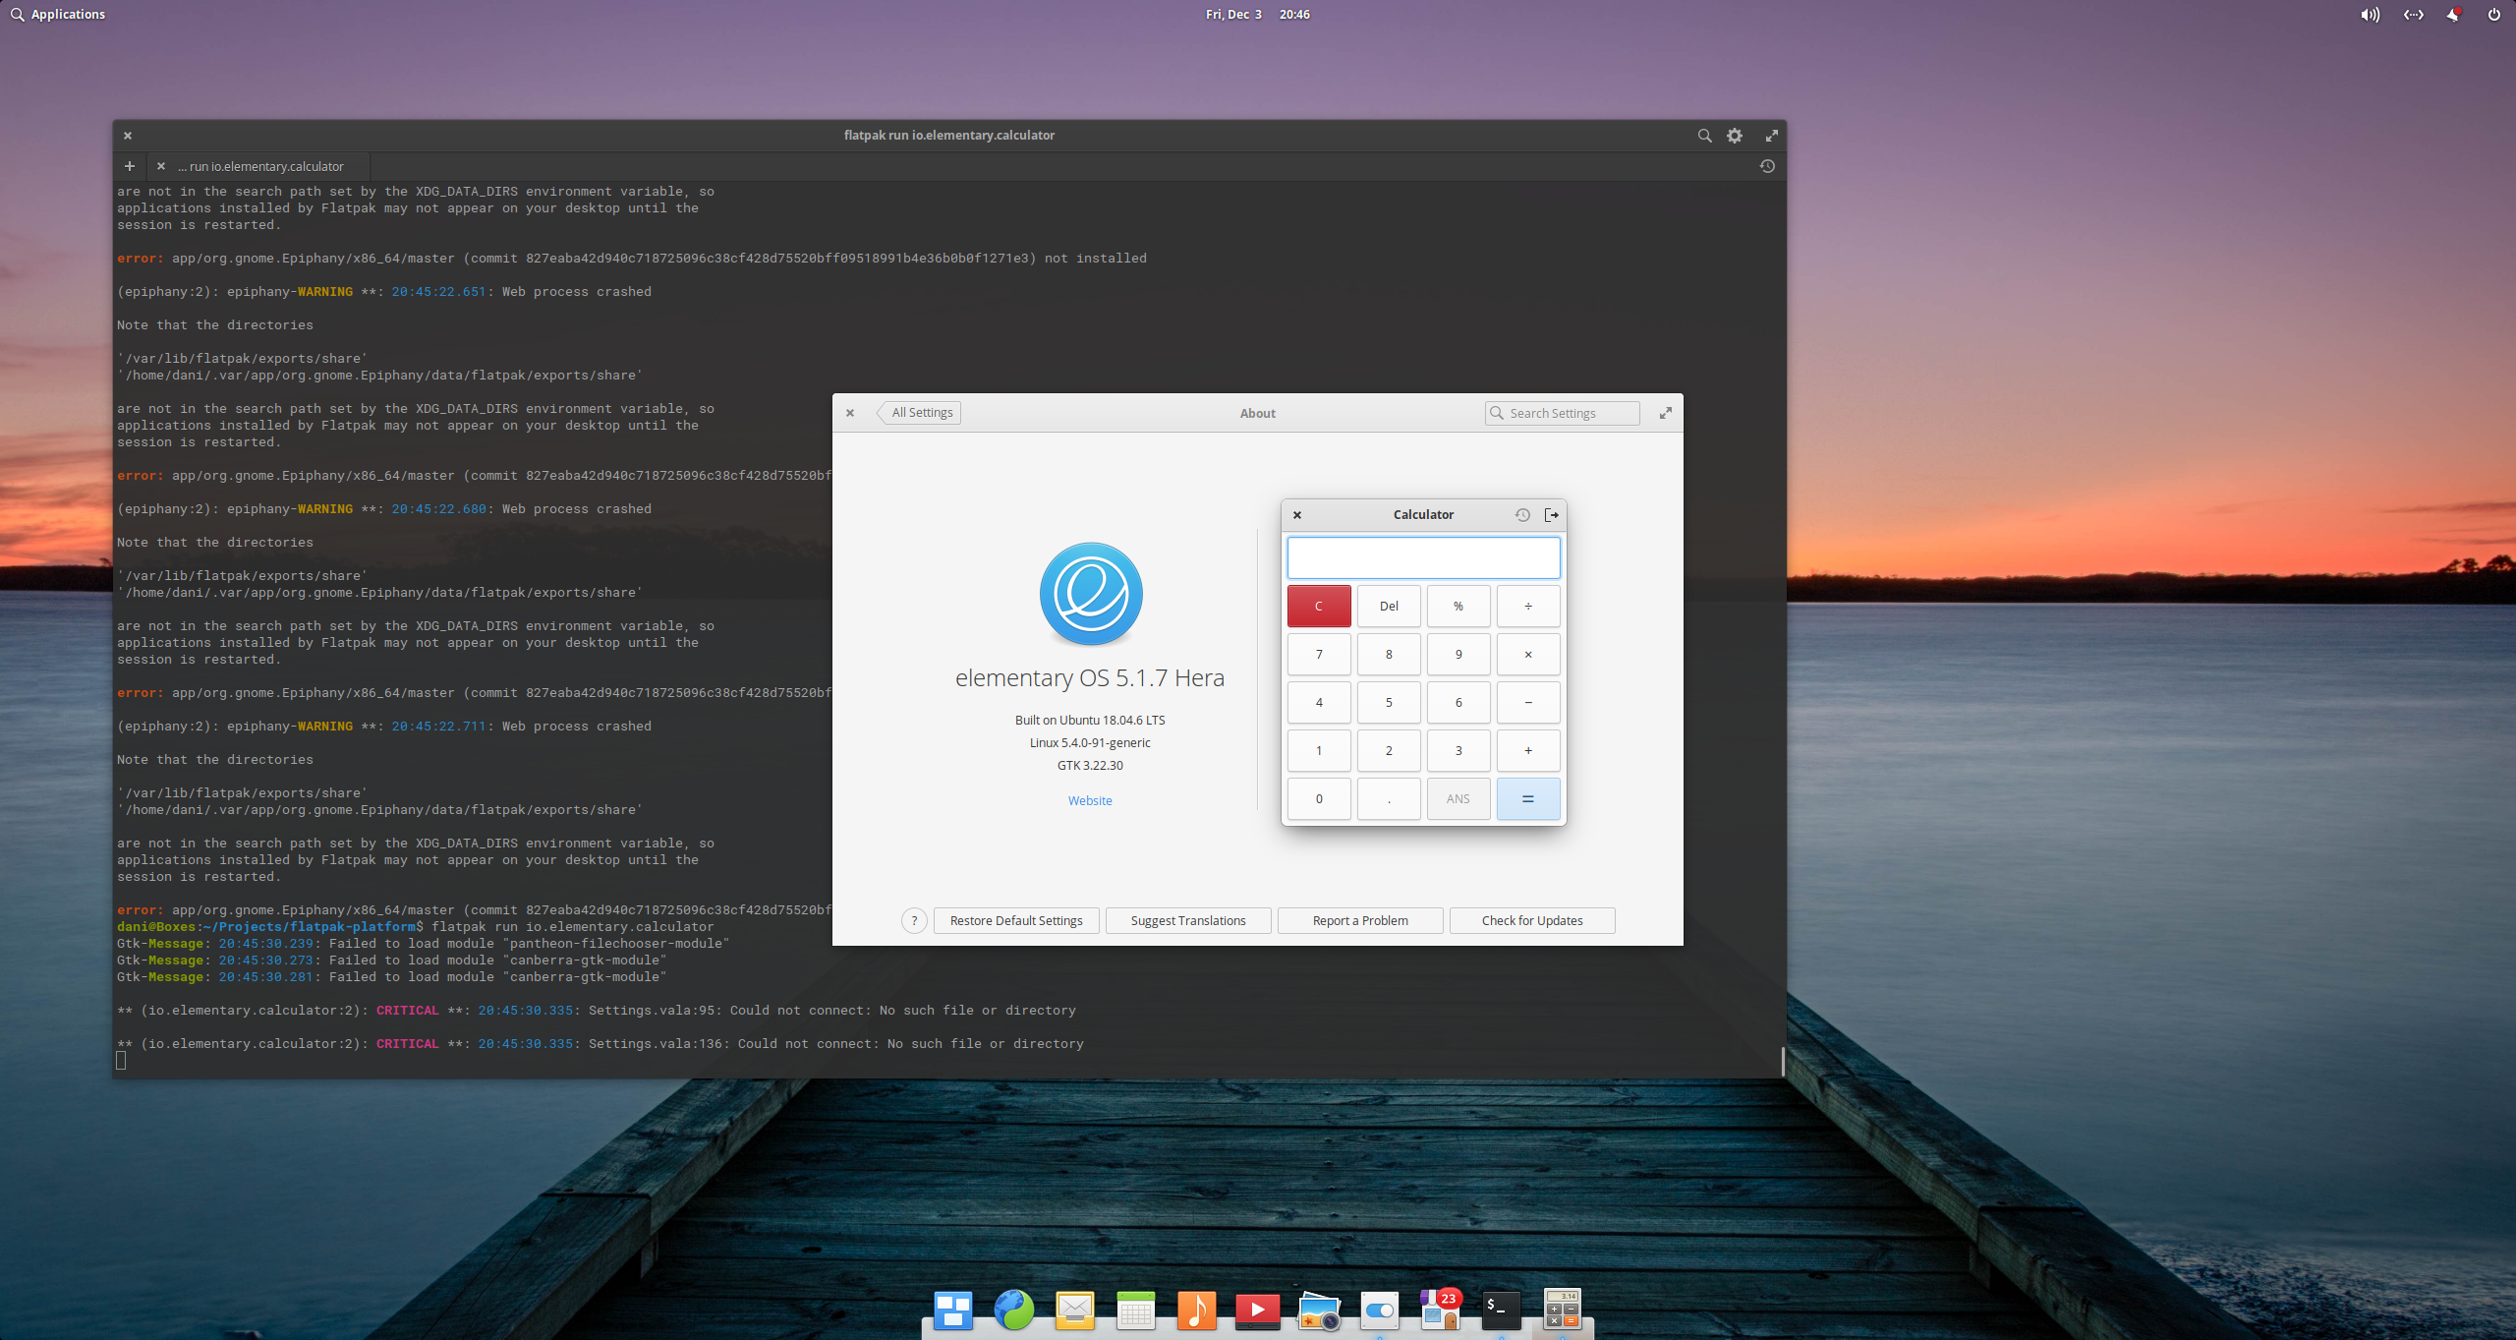Screen dimensions: 2516x1340
Task: Open network indicator in panel
Action: click(2413, 15)
